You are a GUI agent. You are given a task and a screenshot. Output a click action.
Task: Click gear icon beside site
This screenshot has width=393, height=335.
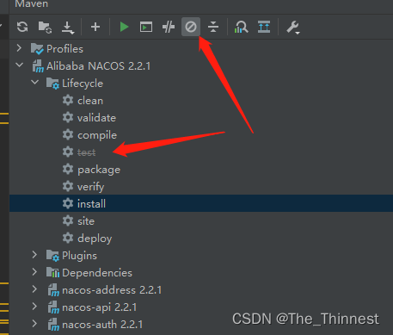68,220
